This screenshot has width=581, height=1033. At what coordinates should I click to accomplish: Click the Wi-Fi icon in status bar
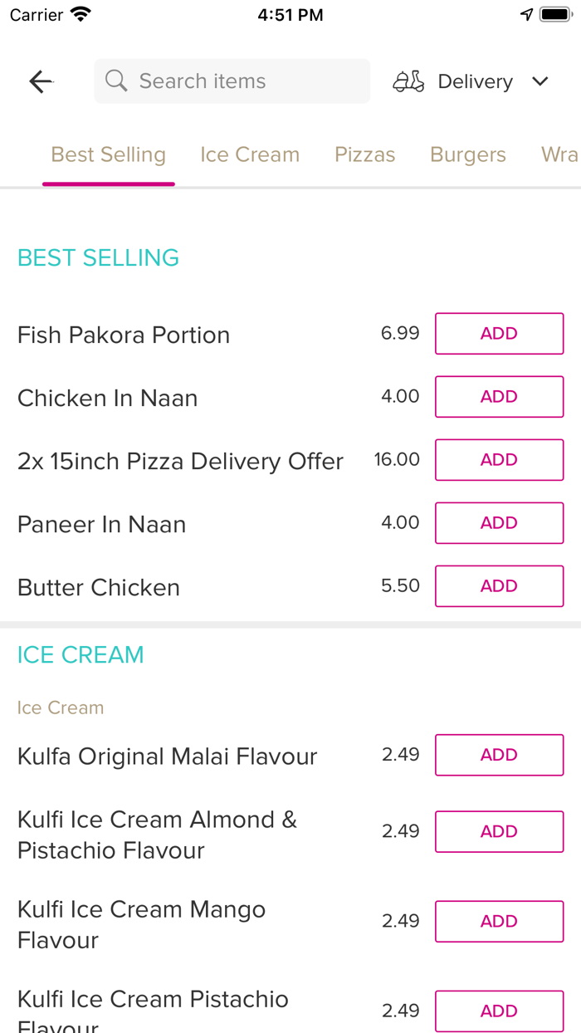79,13
